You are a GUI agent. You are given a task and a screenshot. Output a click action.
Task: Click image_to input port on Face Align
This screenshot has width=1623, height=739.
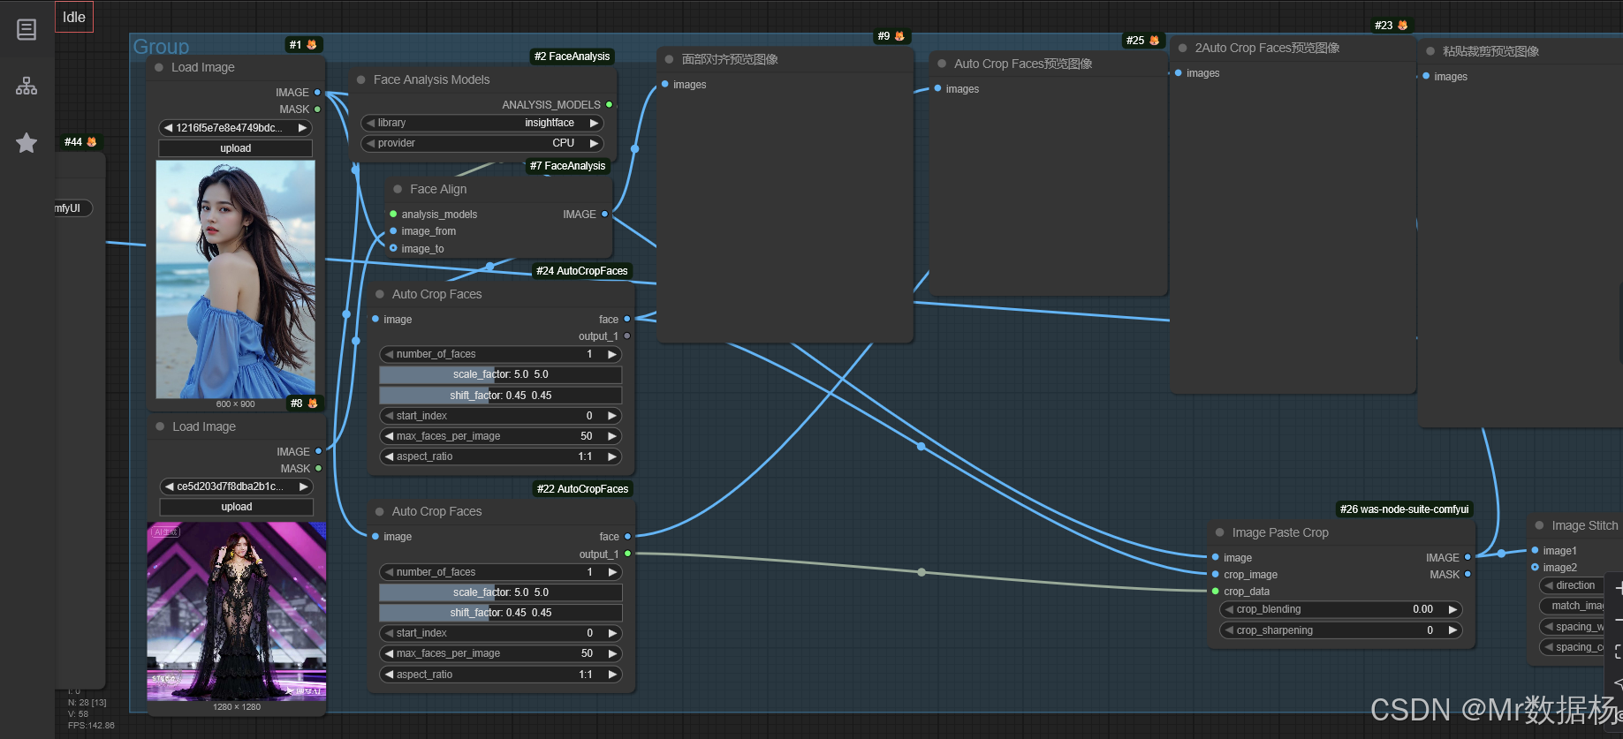click(x=393, y=248)
